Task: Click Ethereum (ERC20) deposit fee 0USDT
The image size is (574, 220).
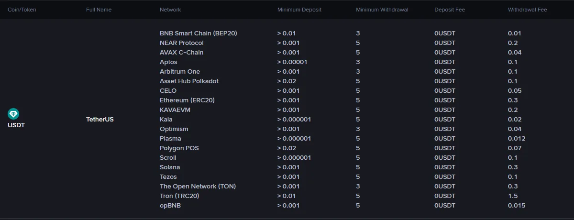Action: [445, 100]
